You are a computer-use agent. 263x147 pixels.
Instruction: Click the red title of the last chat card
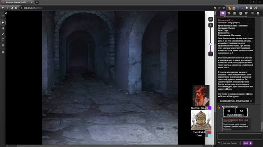pos(235,120)
